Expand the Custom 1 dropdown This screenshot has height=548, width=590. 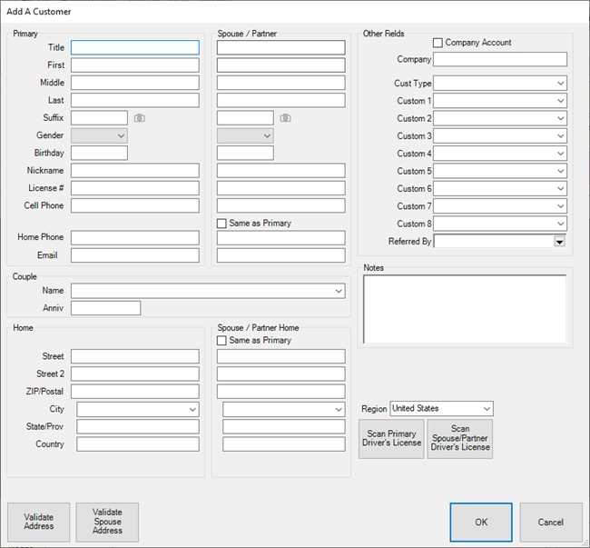[561, 101]
